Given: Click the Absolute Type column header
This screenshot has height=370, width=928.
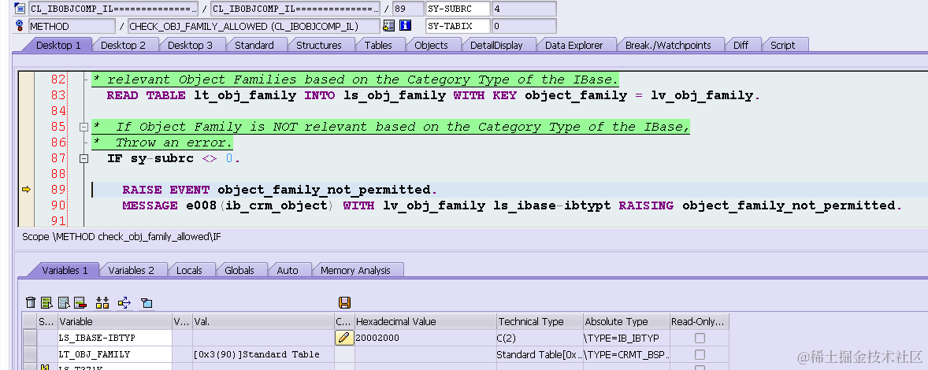Looking at the screenshot, I should (x=626, y=321).
